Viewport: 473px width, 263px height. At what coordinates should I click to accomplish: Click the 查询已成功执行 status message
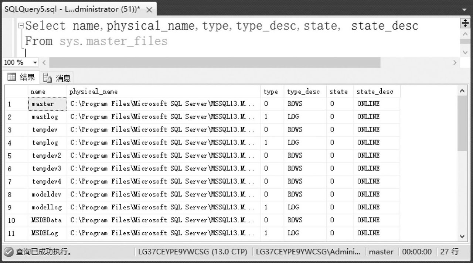pyautogui.click(x=44, y=252)
